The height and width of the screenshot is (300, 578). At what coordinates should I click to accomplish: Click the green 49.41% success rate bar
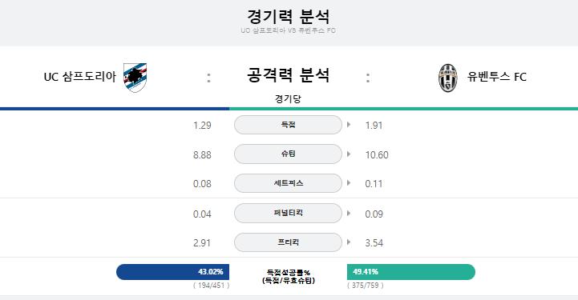[x=411, y=272]
